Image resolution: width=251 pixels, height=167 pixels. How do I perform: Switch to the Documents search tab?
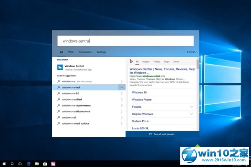coord(85,52)
